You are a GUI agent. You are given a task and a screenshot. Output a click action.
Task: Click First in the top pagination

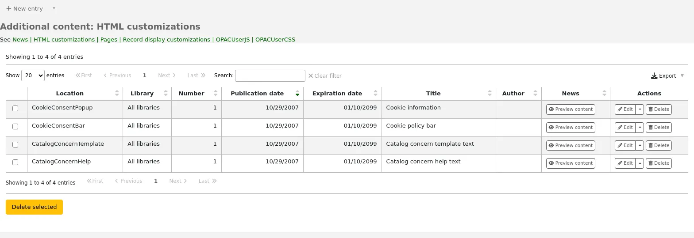[x=84, y=76]
